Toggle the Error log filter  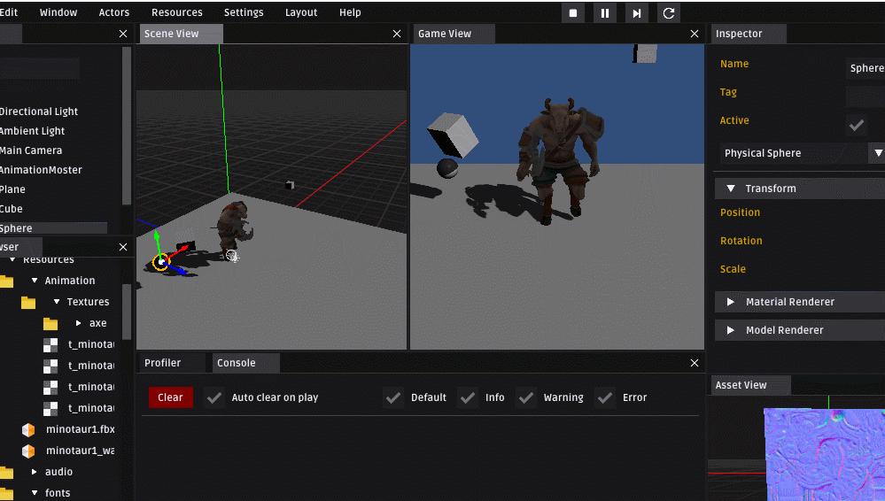605,397
